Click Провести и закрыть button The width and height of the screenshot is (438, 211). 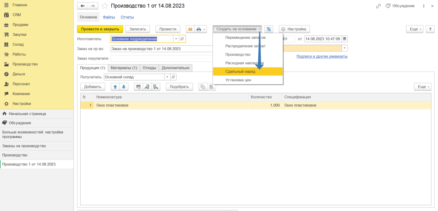click(100, 29)
